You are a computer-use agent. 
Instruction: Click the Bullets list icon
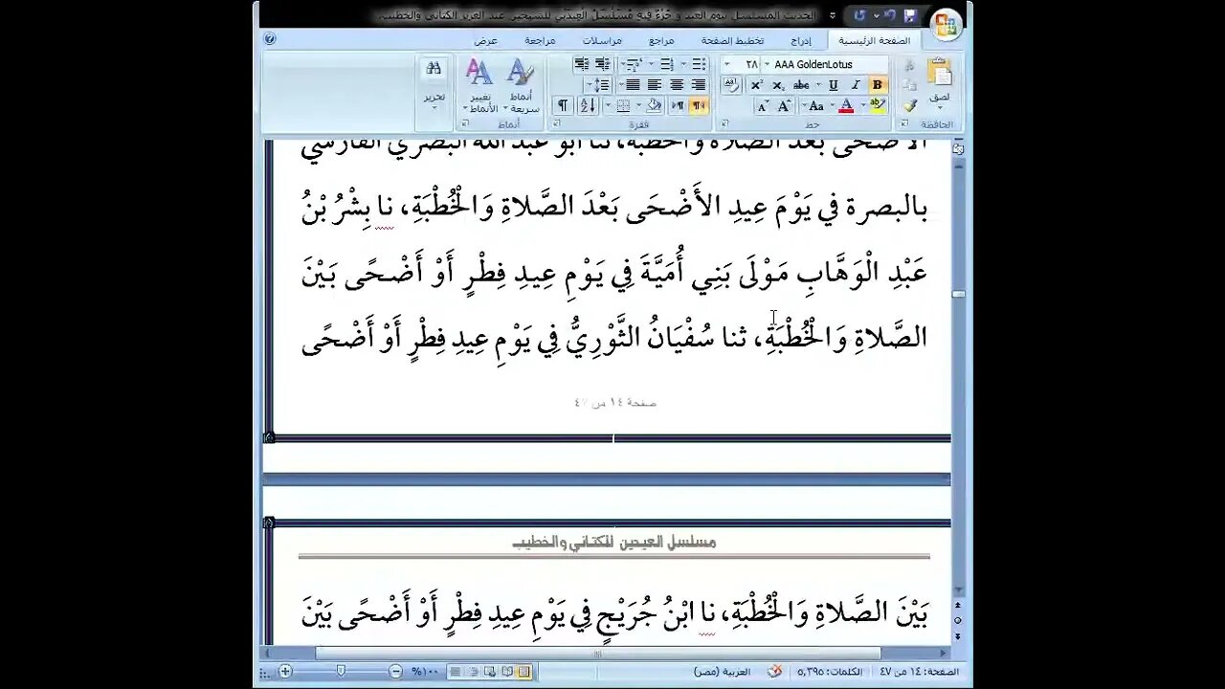699,64
